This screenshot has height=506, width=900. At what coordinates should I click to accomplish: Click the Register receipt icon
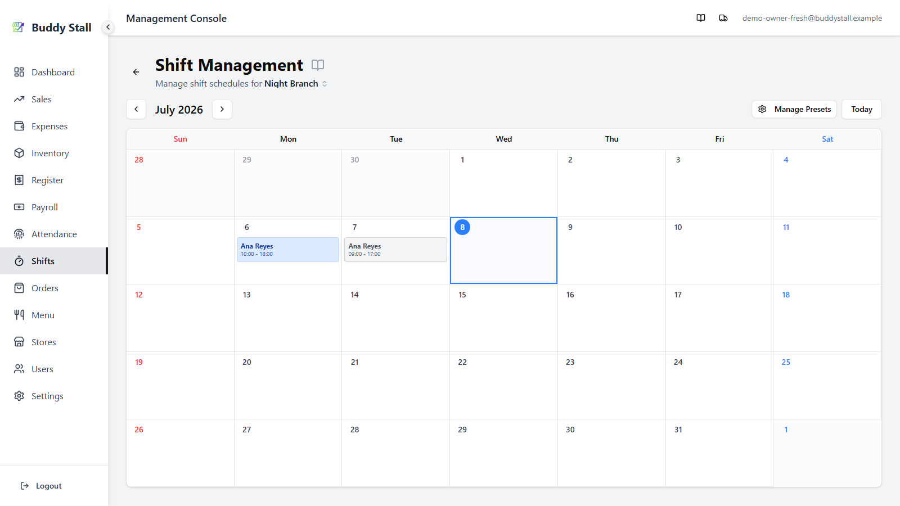coord(19,180)
